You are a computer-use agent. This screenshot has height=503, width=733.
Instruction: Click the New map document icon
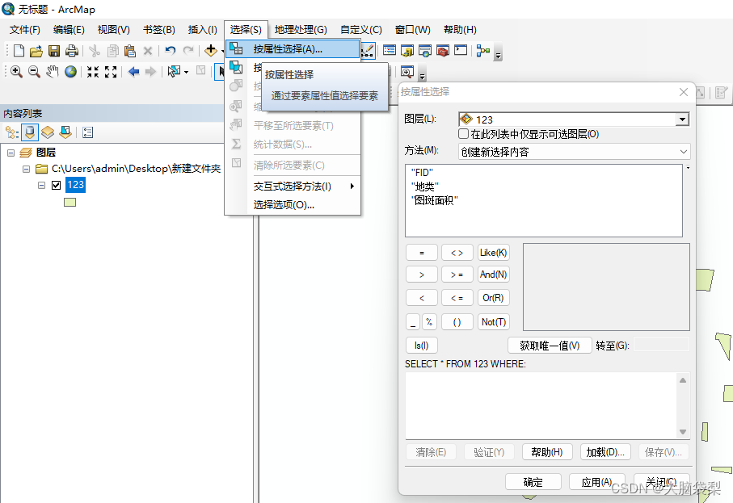coord(19,50)
